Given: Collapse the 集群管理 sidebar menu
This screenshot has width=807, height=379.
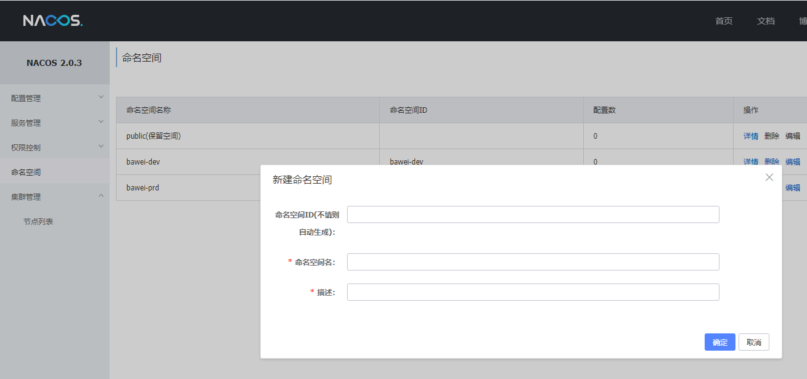Looking at the screenshot, I should tap(54, 197).
